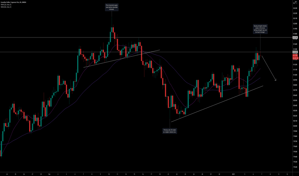Click the '2021' label on the time axis
Image resolution: width=299 pixels, height=176 pixels.
[x=234, y=174]
